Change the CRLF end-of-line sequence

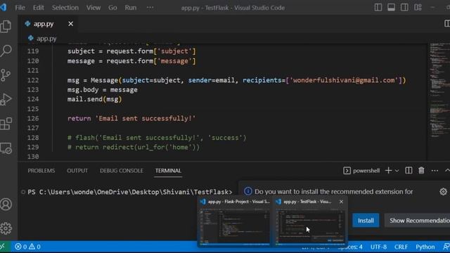tap(401, 247)
